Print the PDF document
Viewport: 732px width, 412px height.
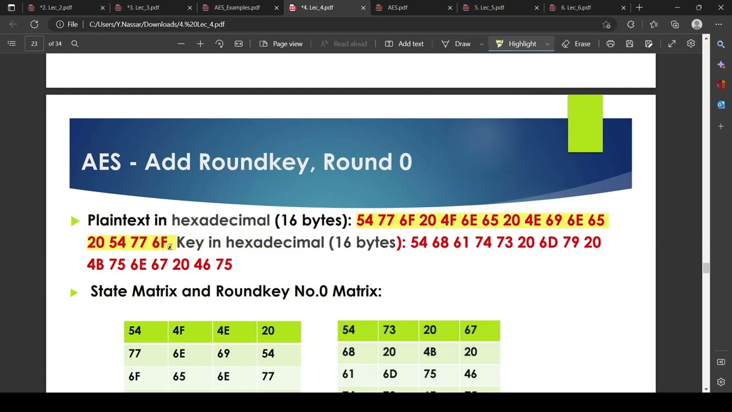610,43
